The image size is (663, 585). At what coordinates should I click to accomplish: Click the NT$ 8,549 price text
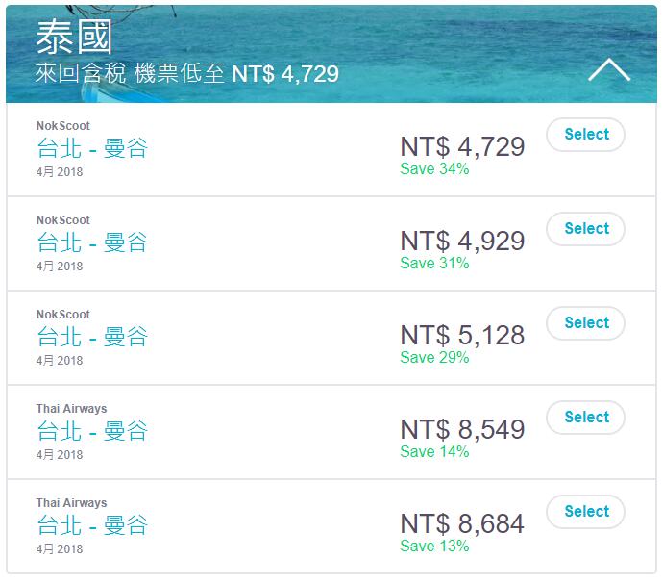click(x=462, y=430)
